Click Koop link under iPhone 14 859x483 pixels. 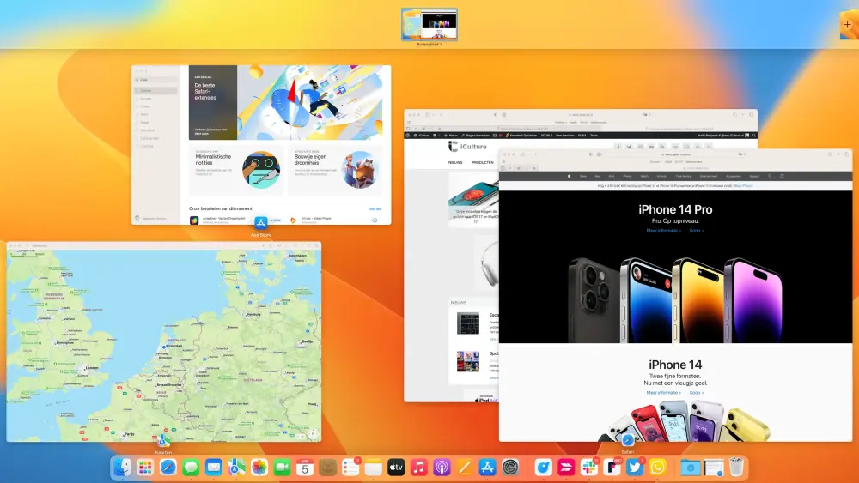pyautogui.click(x=697, y=393)
